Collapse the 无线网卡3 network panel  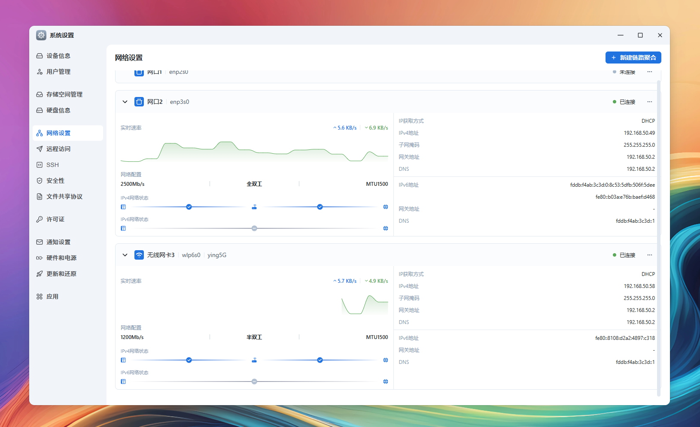[125, 255]
